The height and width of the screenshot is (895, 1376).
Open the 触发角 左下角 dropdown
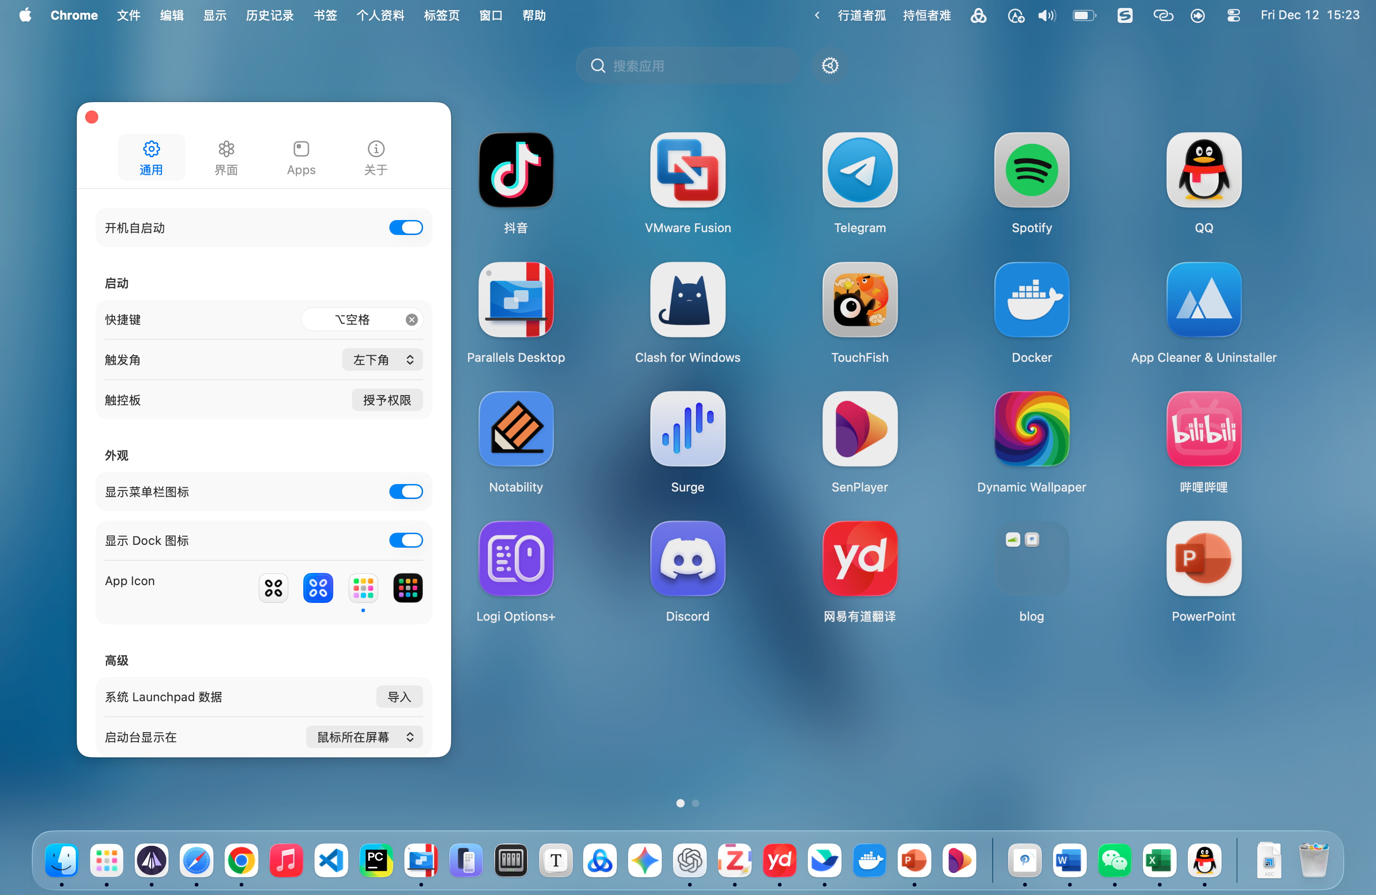coord(382,359)
